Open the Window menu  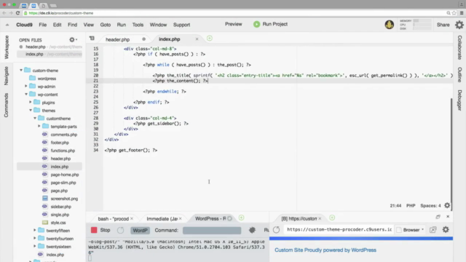(x=158, y=25)
